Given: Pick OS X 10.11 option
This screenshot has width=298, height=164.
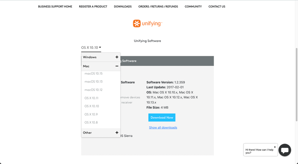Looking at the screenshot, I should (x=92, y=98).
